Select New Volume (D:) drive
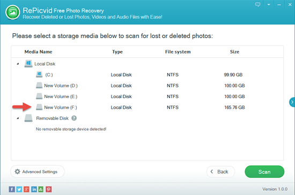This screenshot has height=195, width=295. tap(147, 86)
